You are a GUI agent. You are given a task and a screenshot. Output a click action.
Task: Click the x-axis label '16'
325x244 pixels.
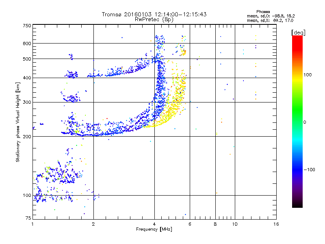click(276, 224)
